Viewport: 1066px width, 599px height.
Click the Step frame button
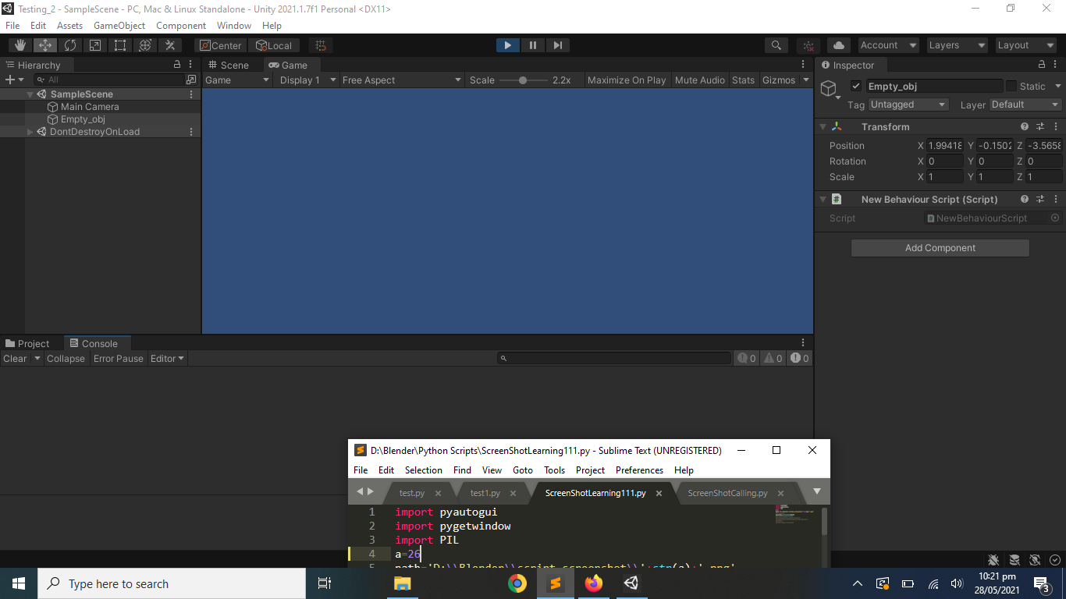click(x=557, y=45)
